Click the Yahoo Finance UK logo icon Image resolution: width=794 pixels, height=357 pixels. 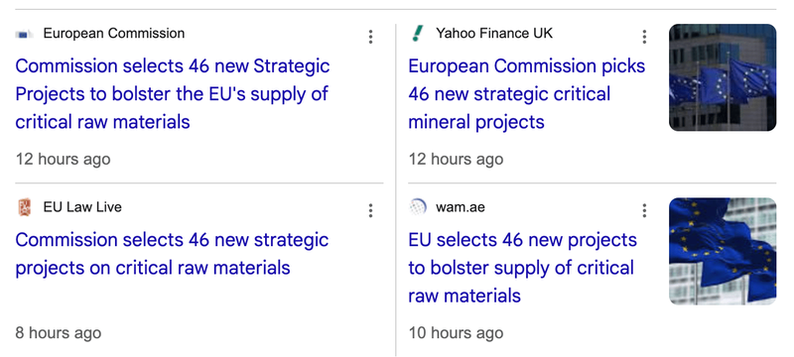coord(417,34)
